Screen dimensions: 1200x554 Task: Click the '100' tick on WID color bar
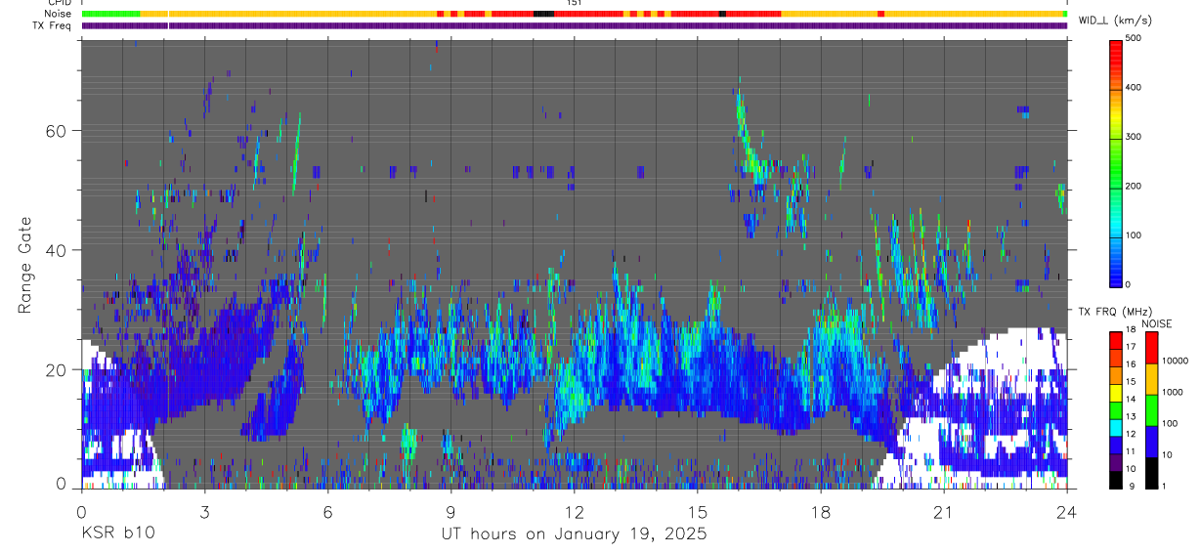1134,235
